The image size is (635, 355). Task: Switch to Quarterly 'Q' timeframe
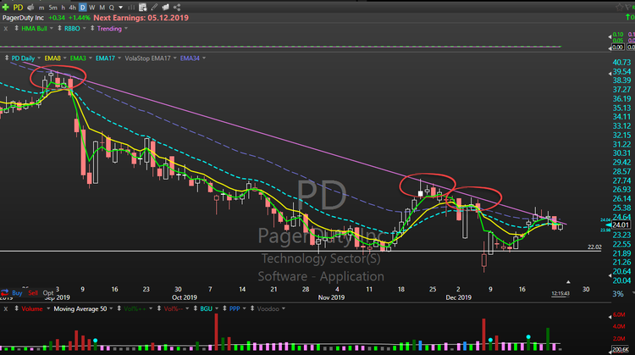point(112,8)
